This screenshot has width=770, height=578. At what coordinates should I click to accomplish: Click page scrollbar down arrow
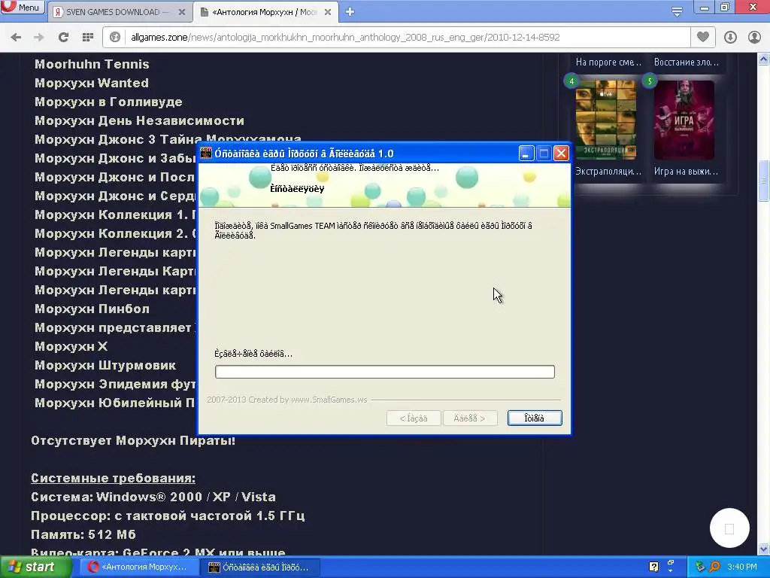[764, 549]
